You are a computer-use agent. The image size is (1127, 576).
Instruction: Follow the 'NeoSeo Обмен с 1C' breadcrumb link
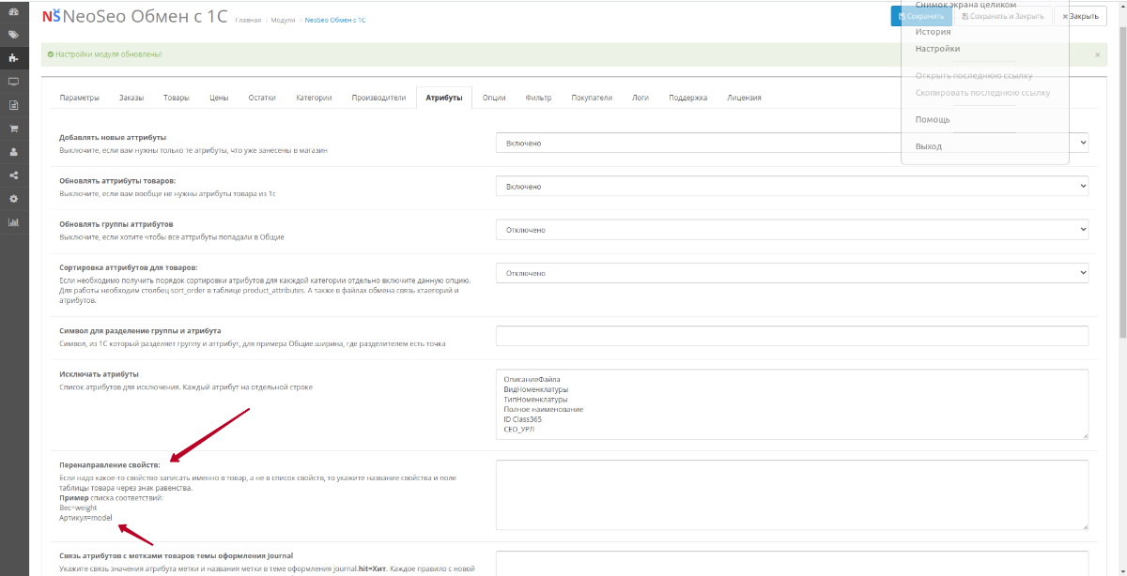[x=335, y=20]
